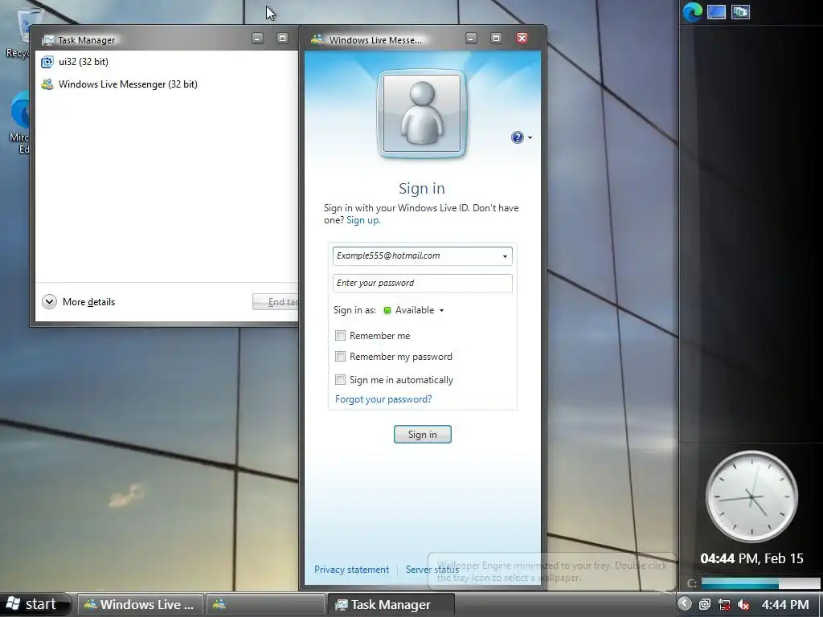Click the Wallpaper Engine tray notification popup
Screen dimensions: 823x617
[x=552, y=571]
